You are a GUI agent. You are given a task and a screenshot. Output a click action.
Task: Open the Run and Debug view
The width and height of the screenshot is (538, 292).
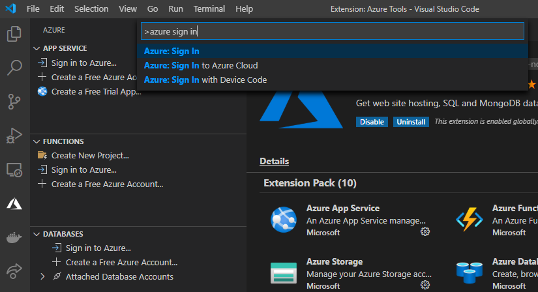click(14, 136)
